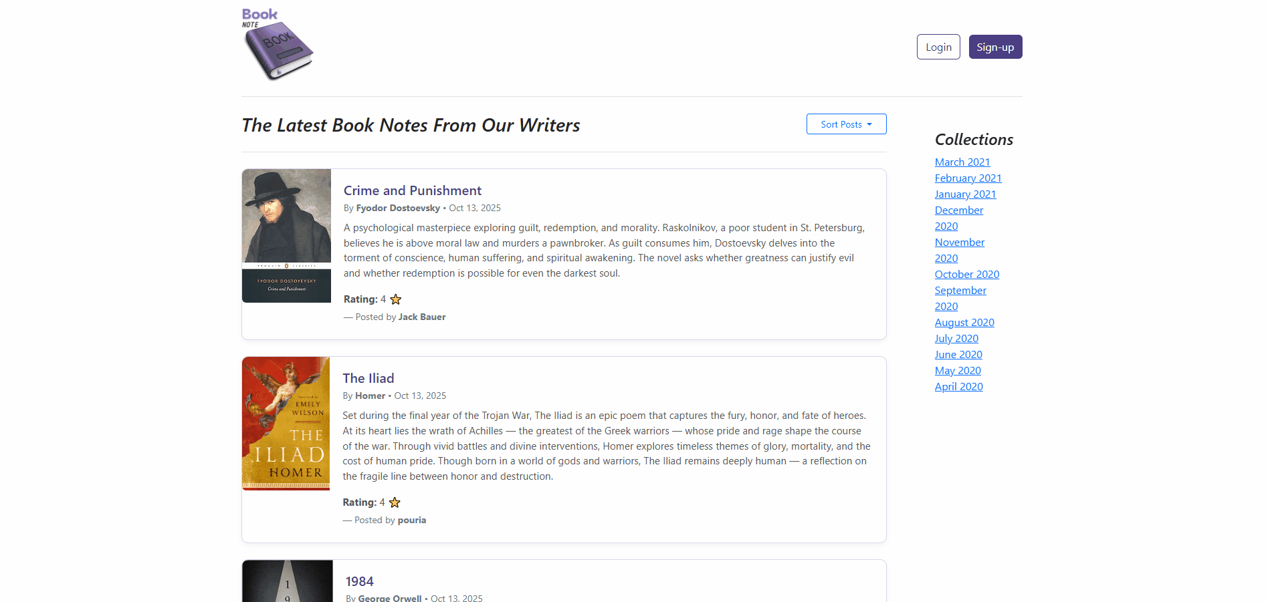The height and width of the screenshot is (602, 1268).
Task: Click the Sign-up button
Action: [995, 47]
